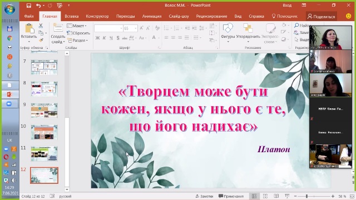Screen dimensions: 356x200
Task: Click the zoom slider handle
Action: 306,196
